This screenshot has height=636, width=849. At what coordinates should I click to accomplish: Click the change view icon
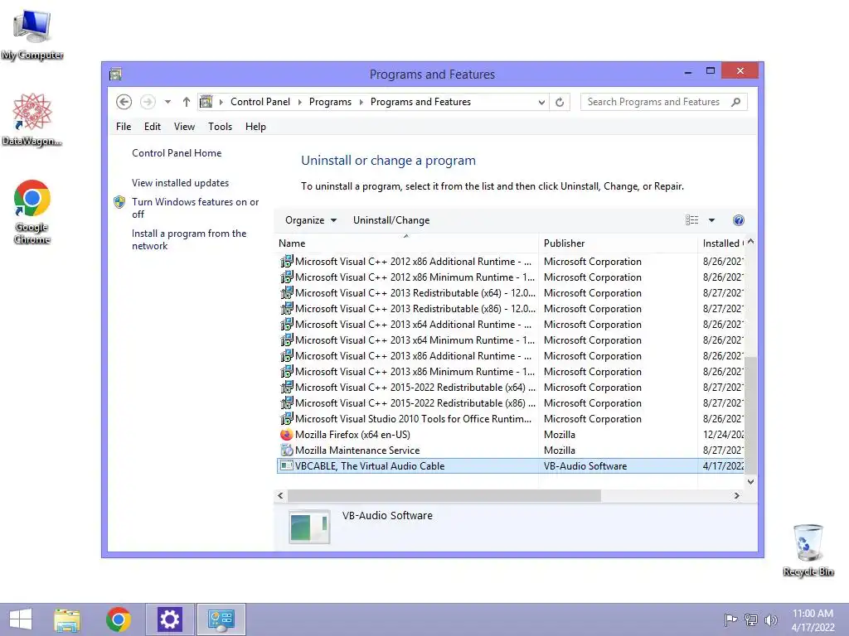(x=692, y=220)
